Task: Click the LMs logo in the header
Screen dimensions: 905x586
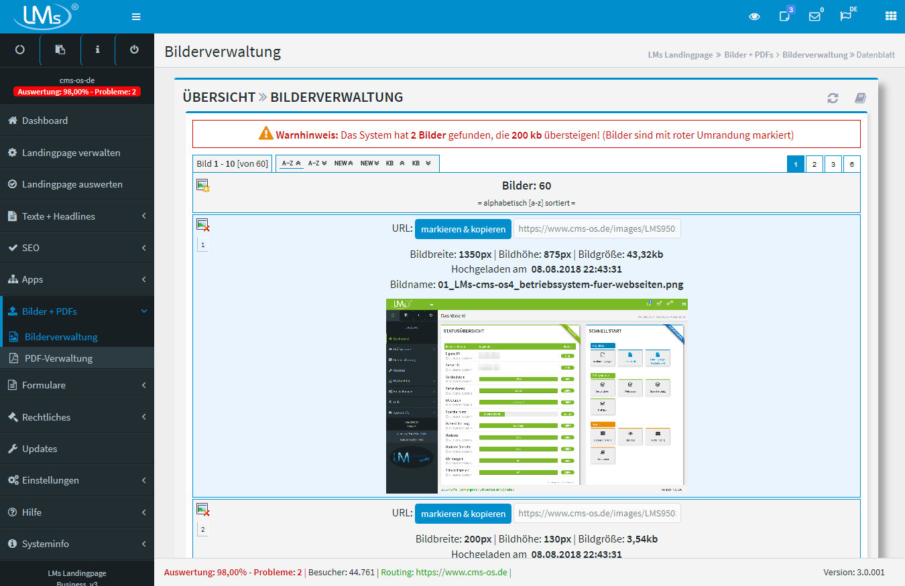Action: pos(46,16)
